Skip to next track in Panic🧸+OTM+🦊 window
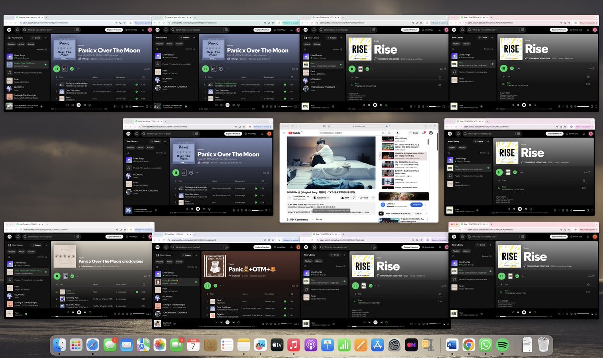 tap(234, 322)
